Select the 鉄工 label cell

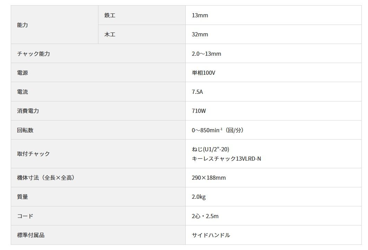click(142, 15)
